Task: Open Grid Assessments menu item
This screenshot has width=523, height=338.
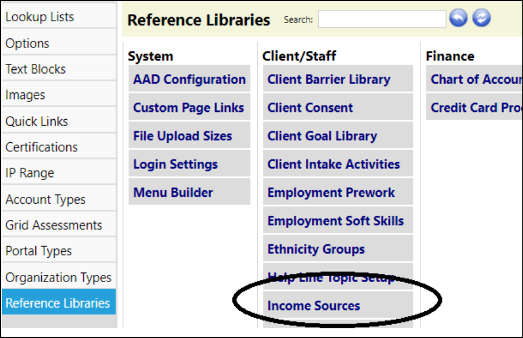Action: (59, 225)
